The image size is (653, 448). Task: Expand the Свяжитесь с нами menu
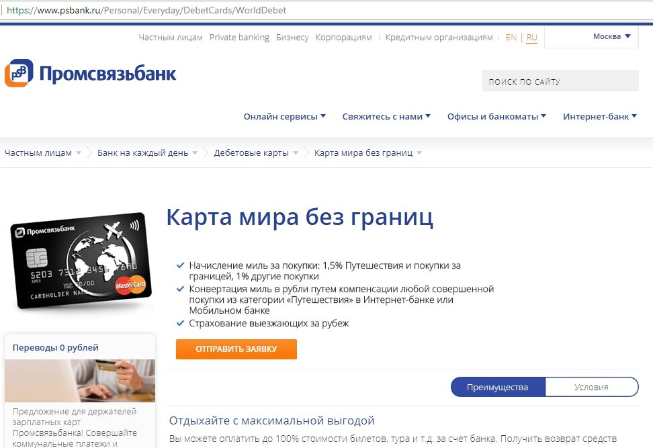tap(386, 117)
